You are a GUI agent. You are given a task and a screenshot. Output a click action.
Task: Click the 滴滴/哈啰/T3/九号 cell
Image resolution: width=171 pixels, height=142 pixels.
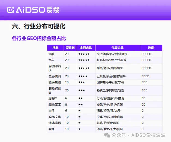[x=109, y=111]
